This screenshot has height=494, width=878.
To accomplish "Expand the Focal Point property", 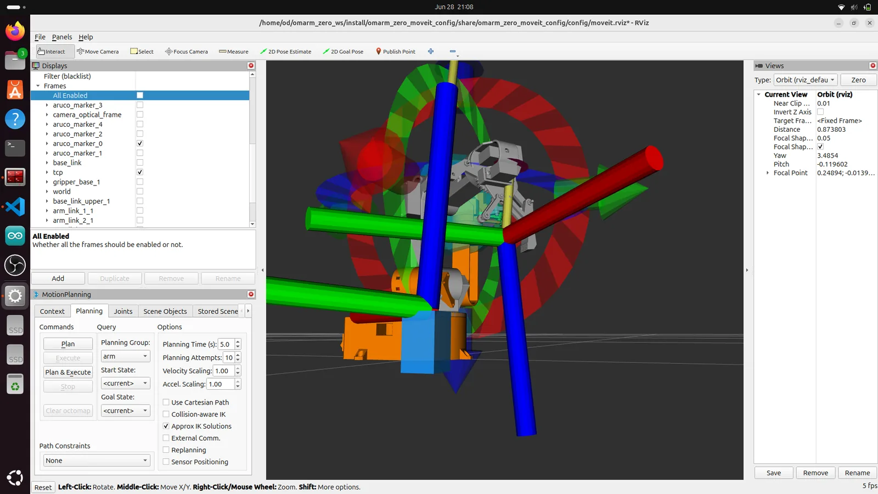I will [768, 173].
